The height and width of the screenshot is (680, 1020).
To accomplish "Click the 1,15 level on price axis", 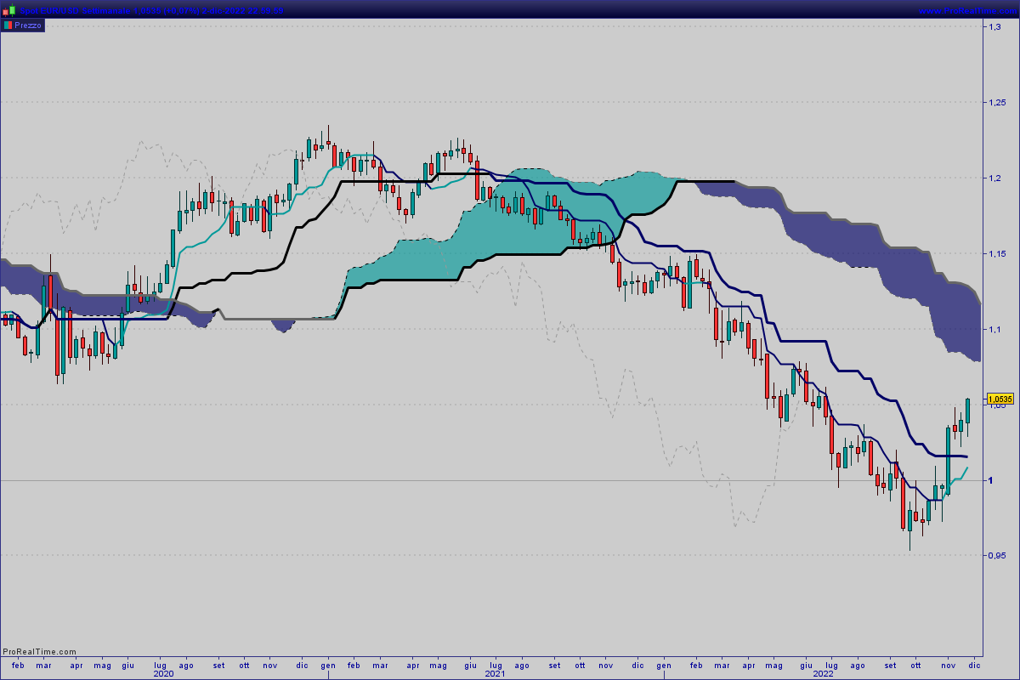I will pyautogui.click(x=995, y=254).
